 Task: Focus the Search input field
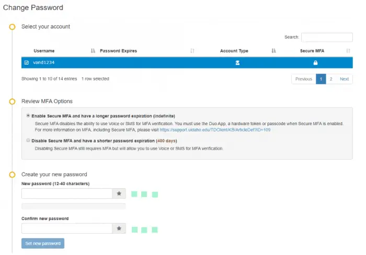(327, 37)
